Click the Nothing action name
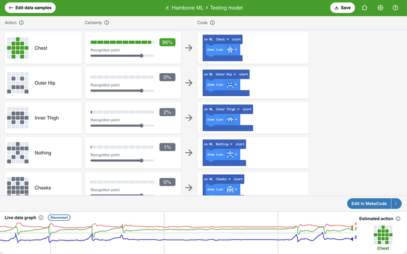Viewport: 407px width, 254px height. pos(43,153)
